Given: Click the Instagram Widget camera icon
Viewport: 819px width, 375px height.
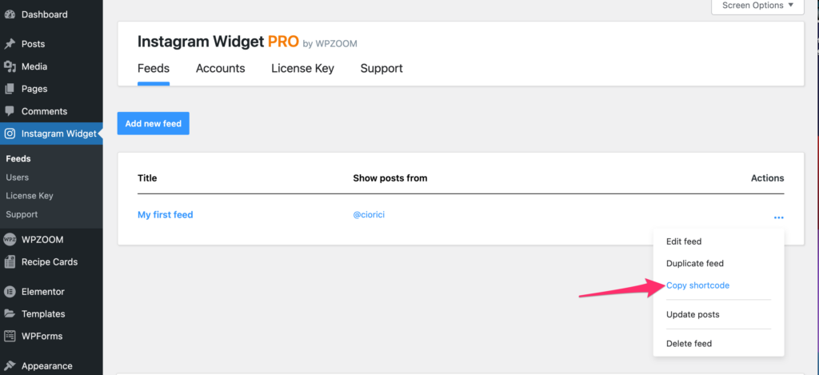Looking at the screenshot, I should coord(10,134).
